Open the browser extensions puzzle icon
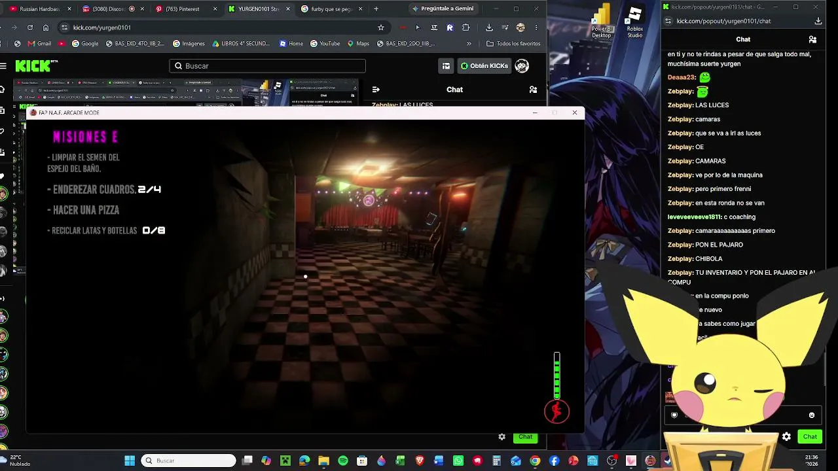The height and width of the screenshot is (471, 838). (x=465, y=27)
